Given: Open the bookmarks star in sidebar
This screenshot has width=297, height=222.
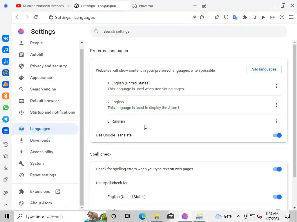Looking at the screenshot, I should point(6,156).
